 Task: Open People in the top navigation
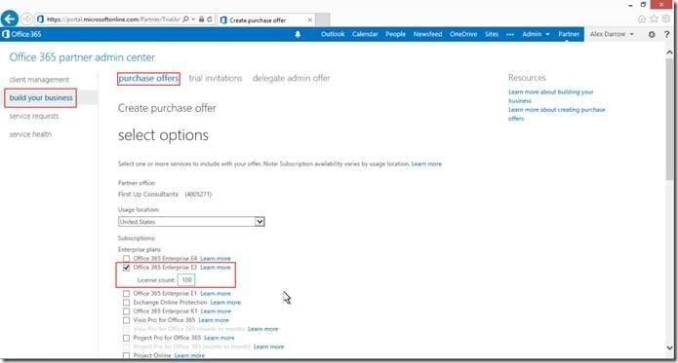(x=396, y=34)
